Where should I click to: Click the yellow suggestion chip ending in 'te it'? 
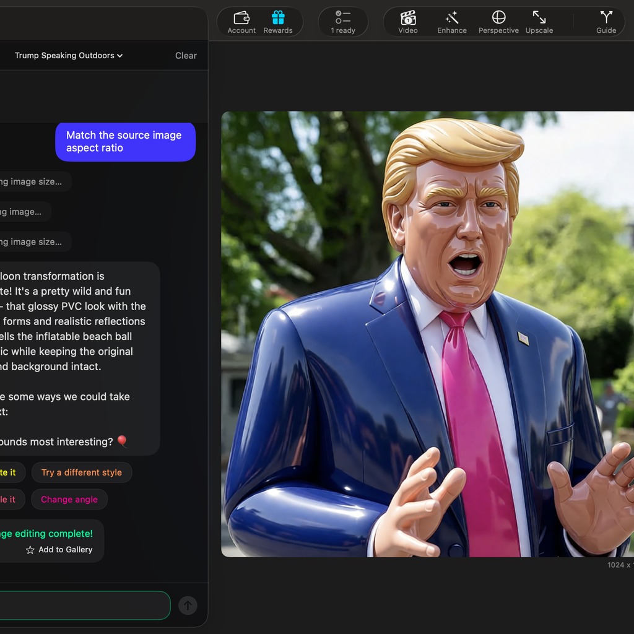pos(11,472)
